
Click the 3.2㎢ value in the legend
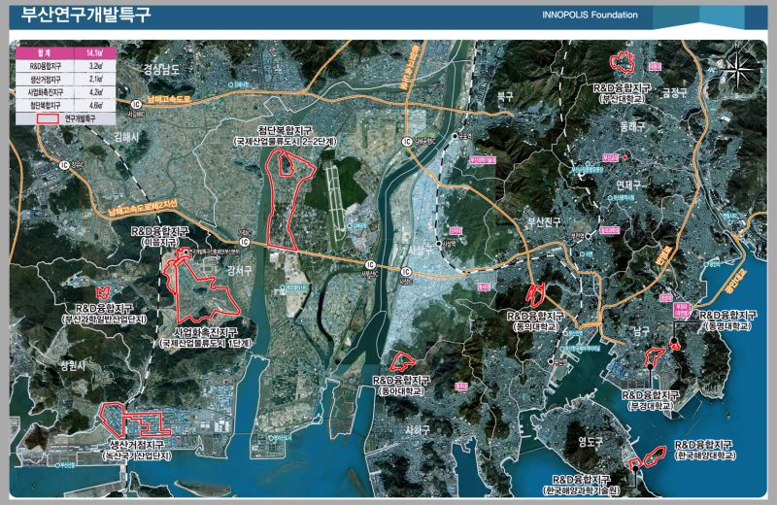coord(95,66)
